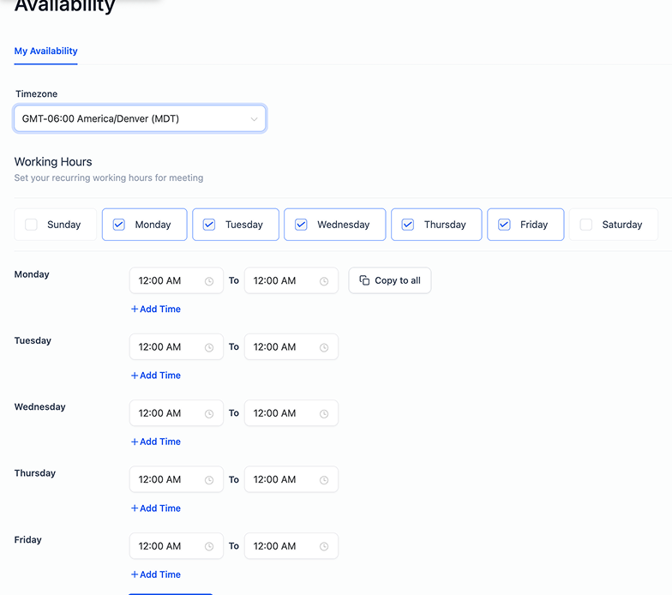The image size is (672, 595).
Task: Click the clock icon in Monday start time
Action: click(209, 281)
